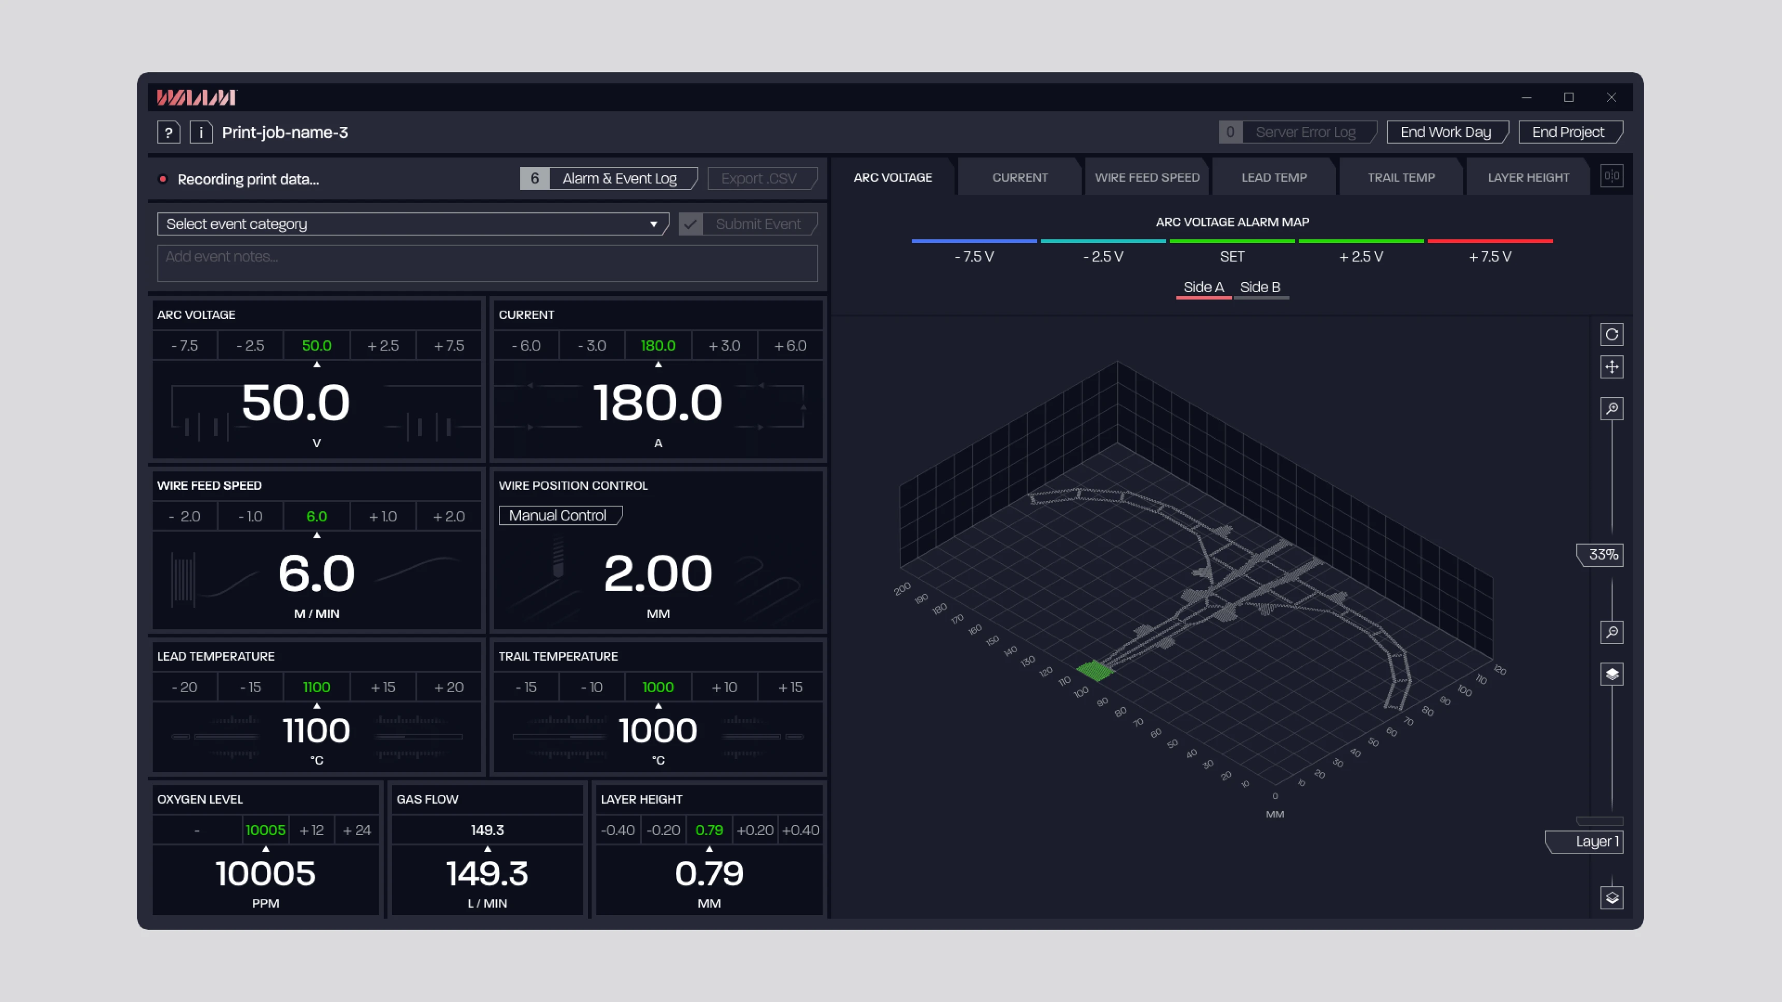Click the zoom-in magnifier icon
This screenshot has width=1782, height=1002.
click(1612, 409)
